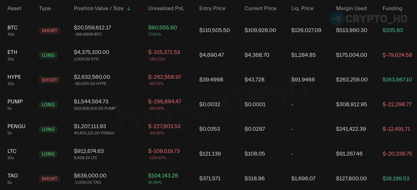Click the Telegram logo in watermark

pos(337,19)
